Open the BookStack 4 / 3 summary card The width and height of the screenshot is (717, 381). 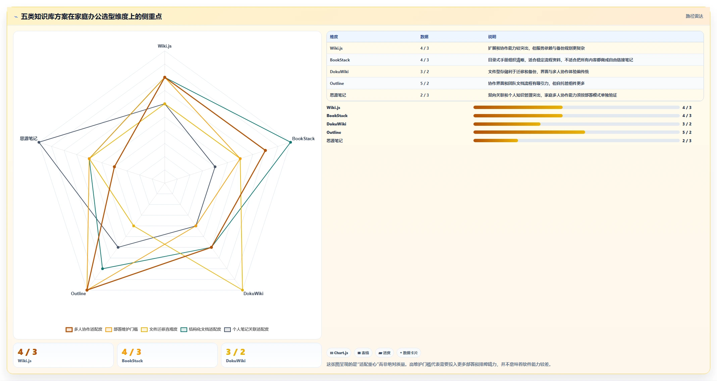pyautogui.click(x=167, y=355)
